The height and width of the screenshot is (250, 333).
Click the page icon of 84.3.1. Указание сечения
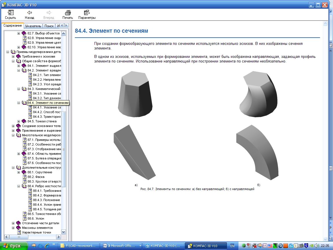click(x=30, y=93)
